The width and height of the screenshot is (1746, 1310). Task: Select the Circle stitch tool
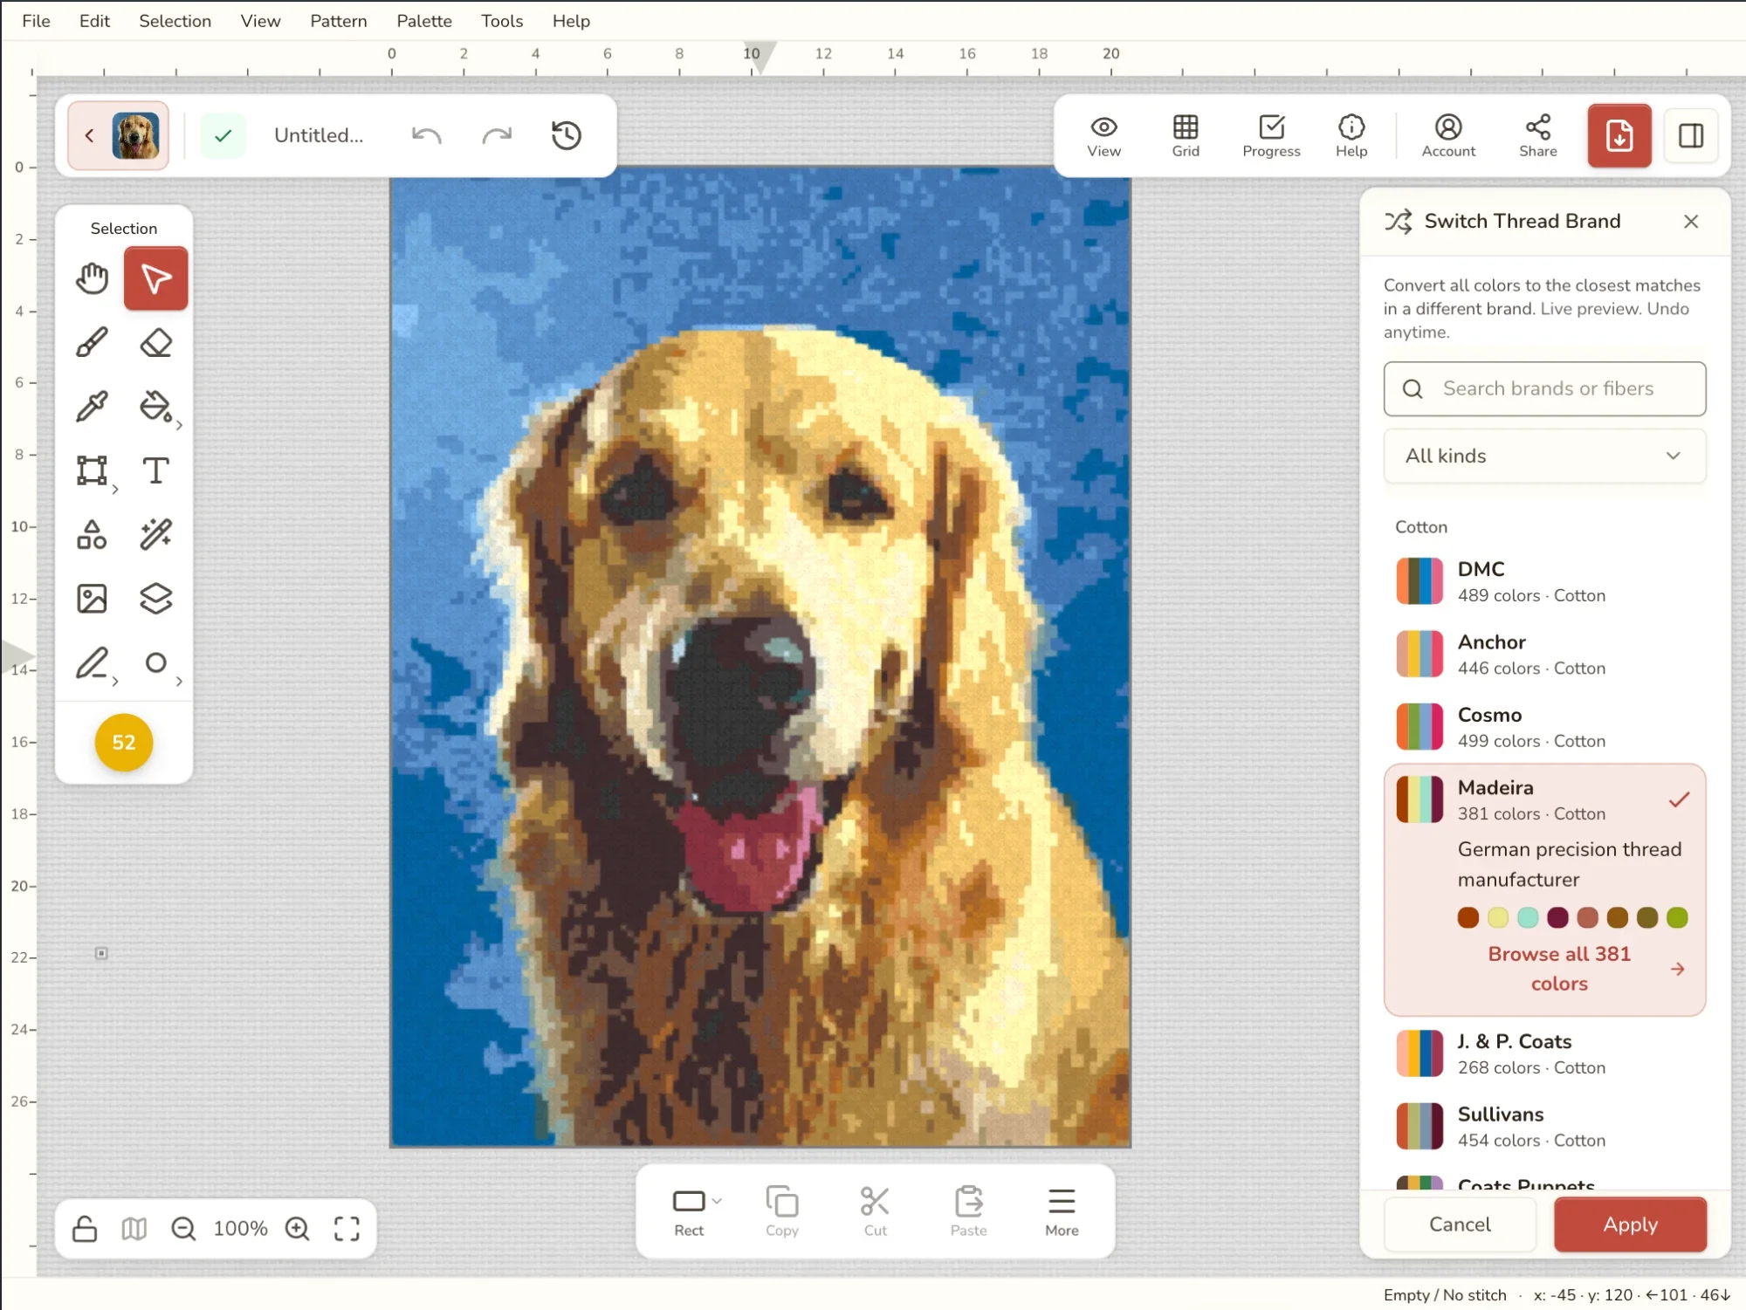pyautogui.click(x=155, y=663)
